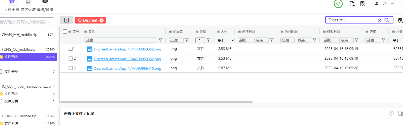
Task: Click image icon of row 3 file
Action: coord(90,68)
